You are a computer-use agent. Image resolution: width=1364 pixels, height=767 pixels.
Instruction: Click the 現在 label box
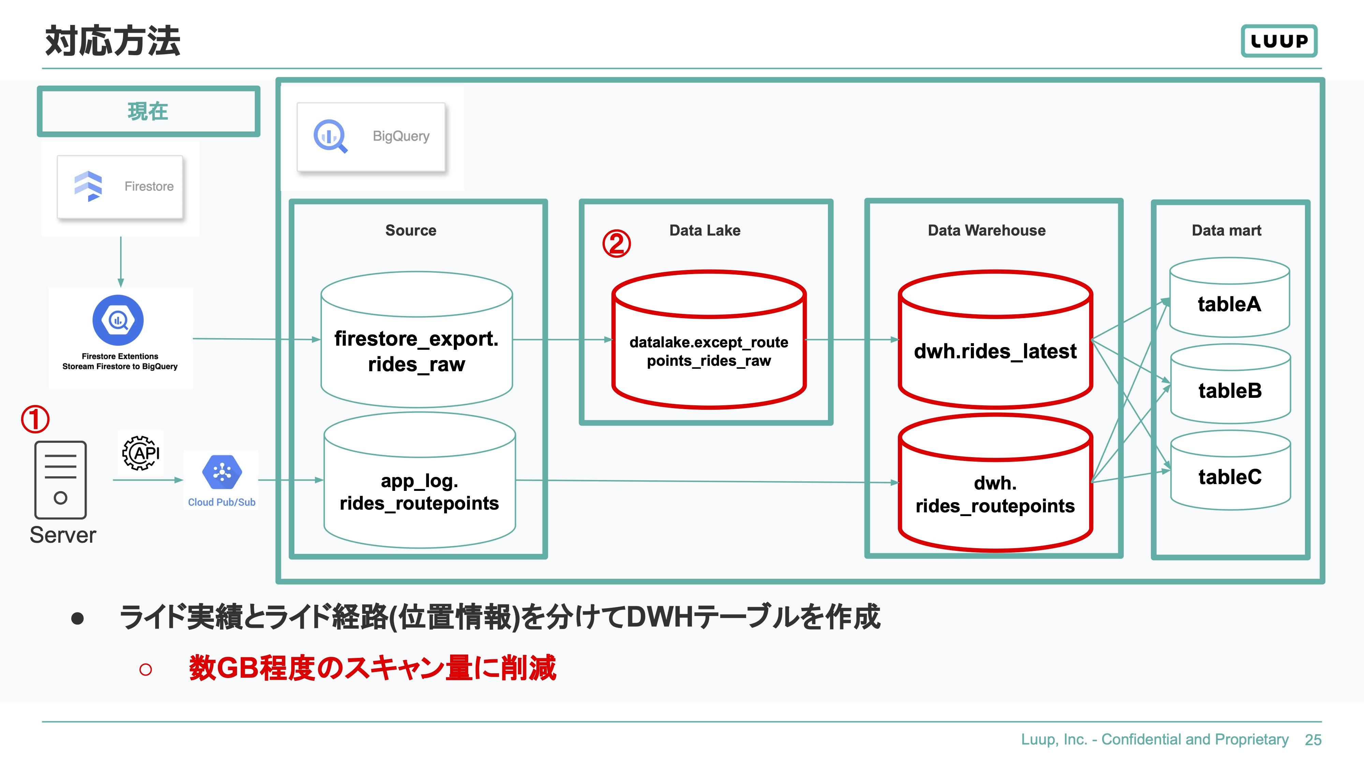[148, 112]
